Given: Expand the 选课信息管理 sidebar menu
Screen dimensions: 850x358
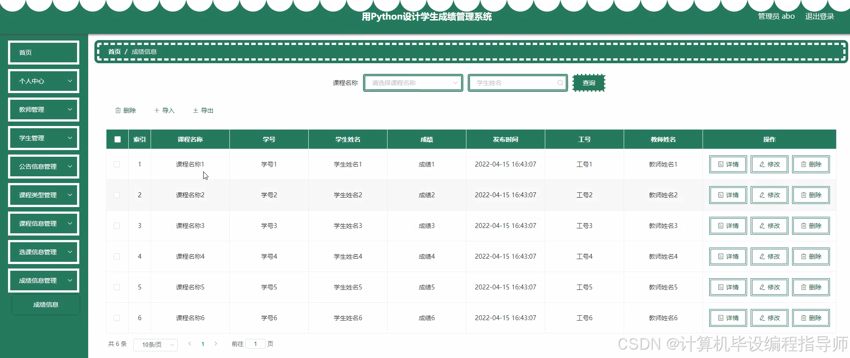Looking at the screenshot, I should point(44,252).
